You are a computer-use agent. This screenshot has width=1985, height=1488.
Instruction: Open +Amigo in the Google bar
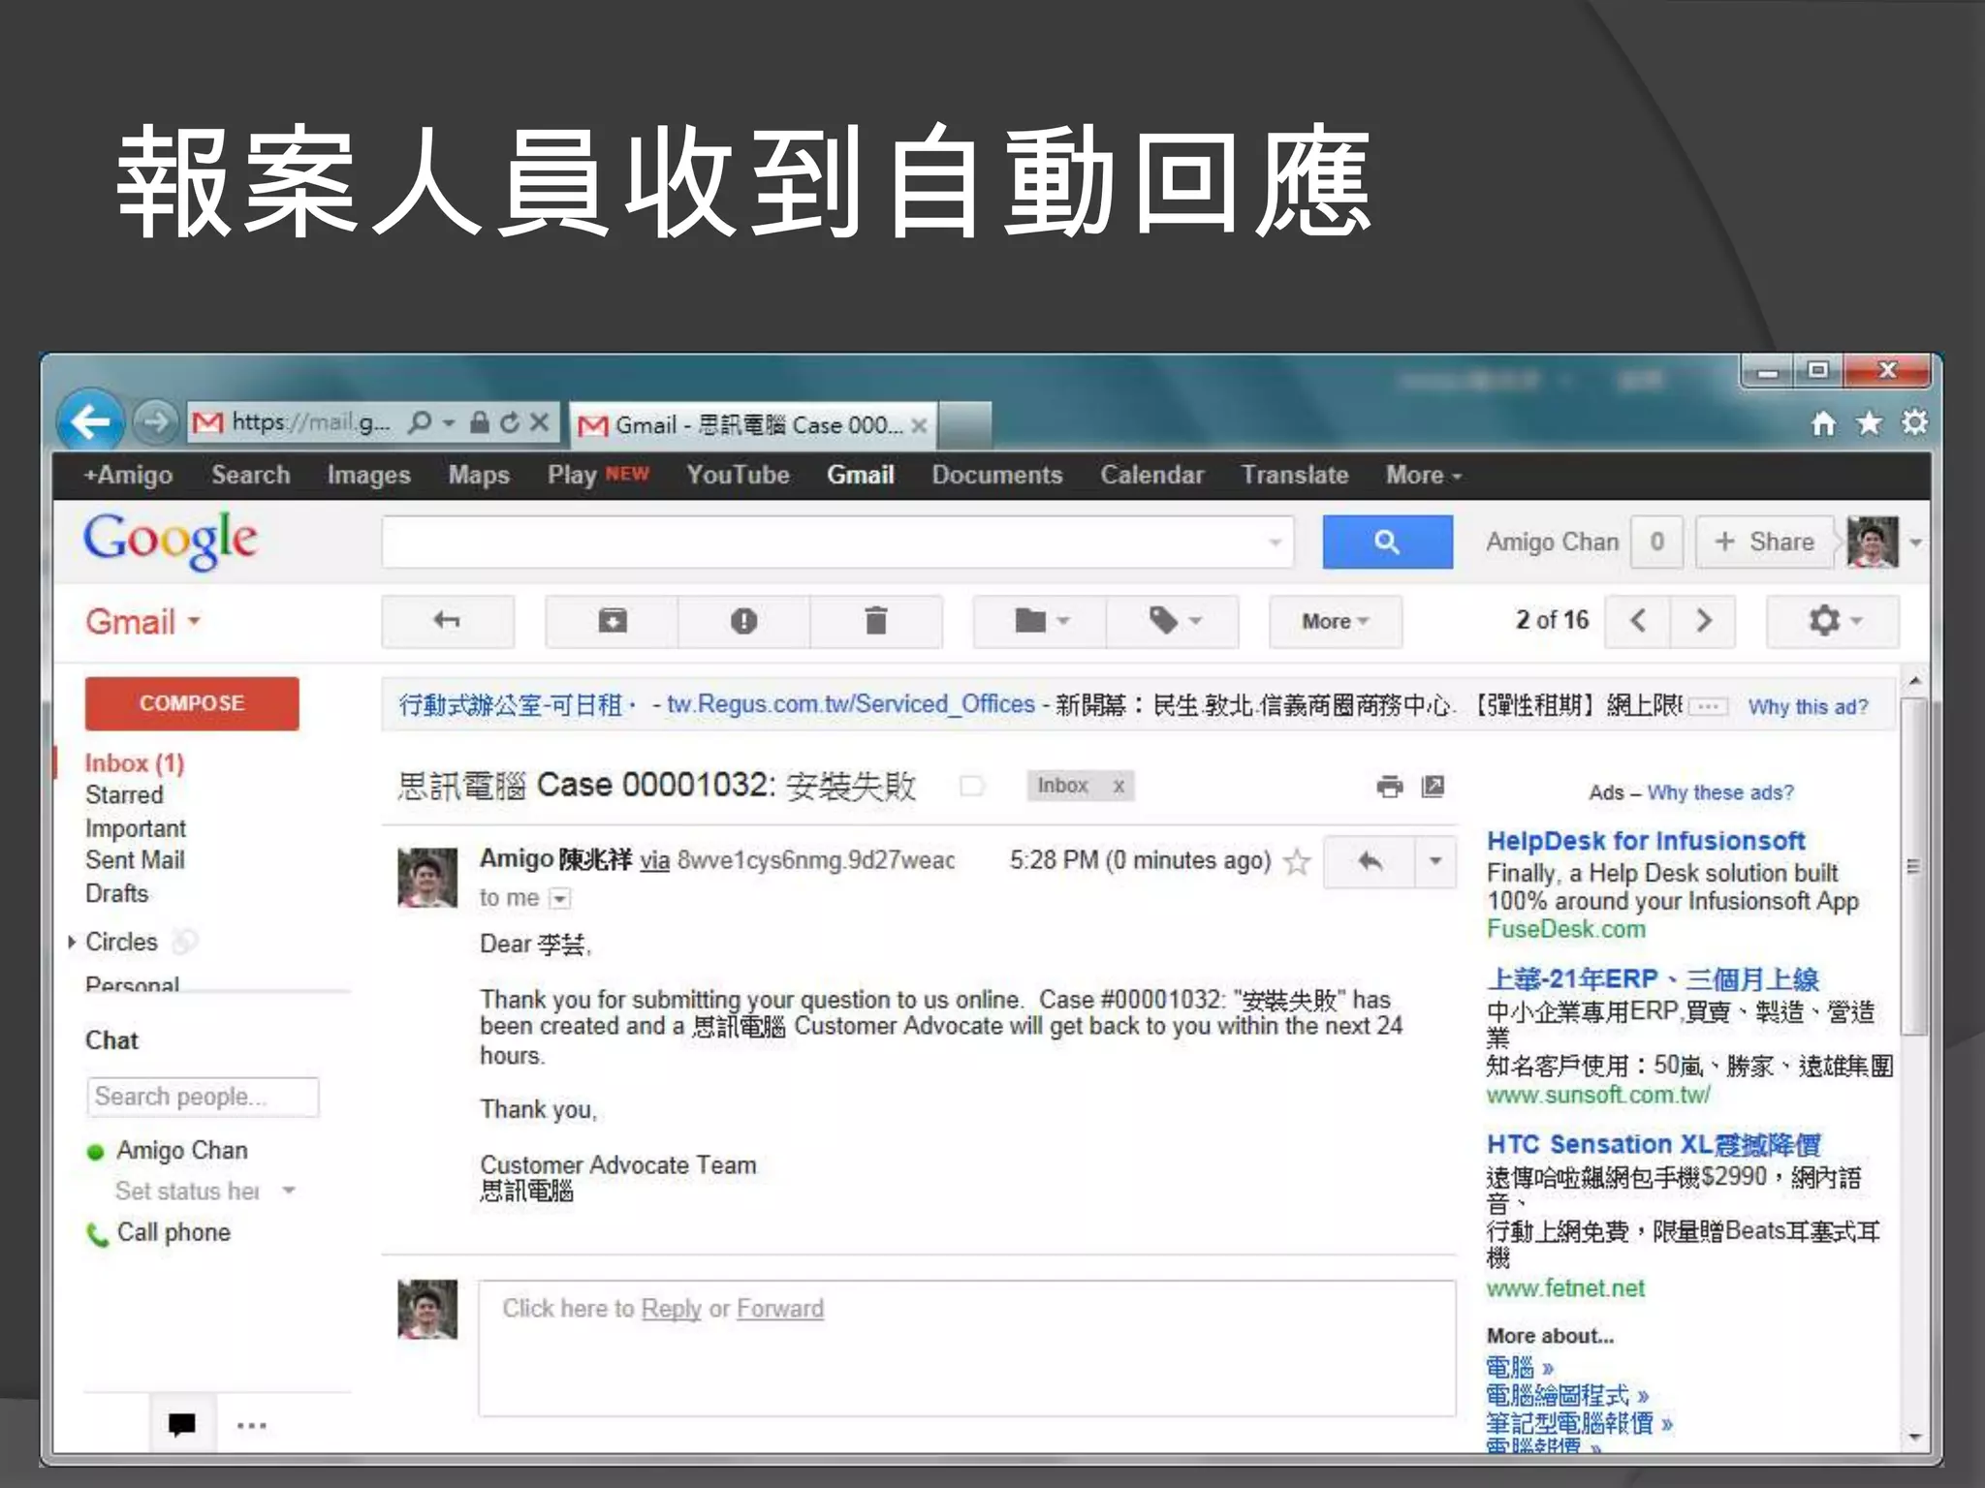pyautogui.click(x=128, y=476)
